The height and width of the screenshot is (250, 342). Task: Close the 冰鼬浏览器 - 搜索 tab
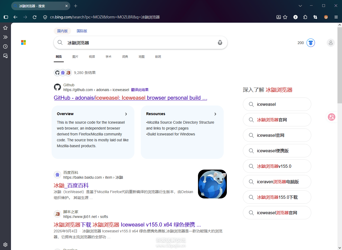coord(67,6)
